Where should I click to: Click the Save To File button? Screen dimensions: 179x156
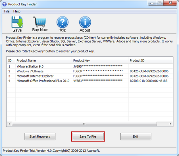(88, 136)
